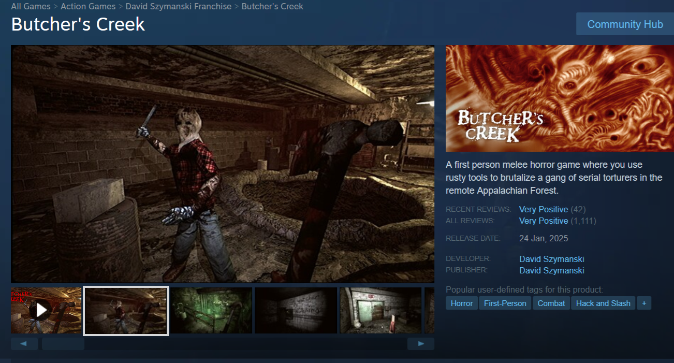
Task: Click the thumbnail strip scrollbar handle
Action: pyautogui.click(x=63, y=344)
